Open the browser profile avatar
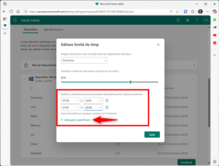The height and width of the screenshot is (166, 219). point(200,11)
